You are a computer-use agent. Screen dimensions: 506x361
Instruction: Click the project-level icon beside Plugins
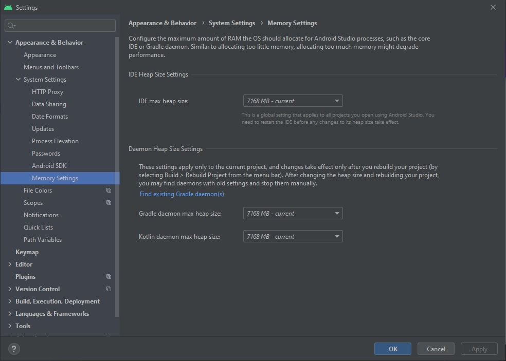tap(109, 277)
